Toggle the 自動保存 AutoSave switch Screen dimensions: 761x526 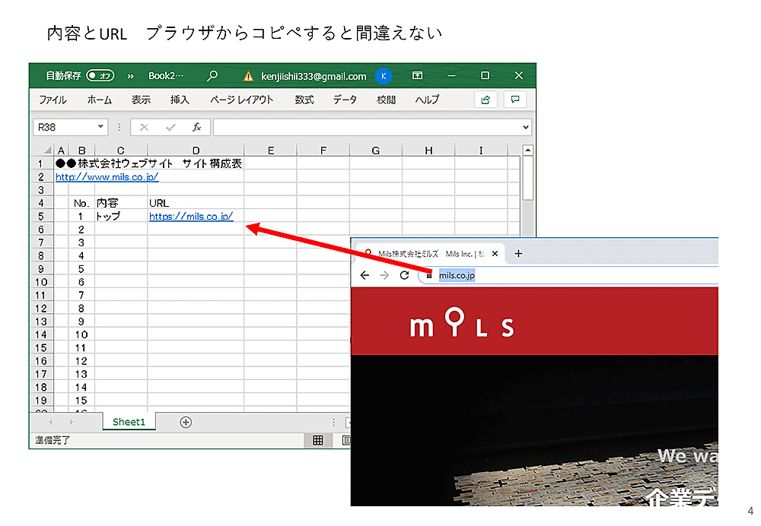pyautogui.click(x=100, y=76)
